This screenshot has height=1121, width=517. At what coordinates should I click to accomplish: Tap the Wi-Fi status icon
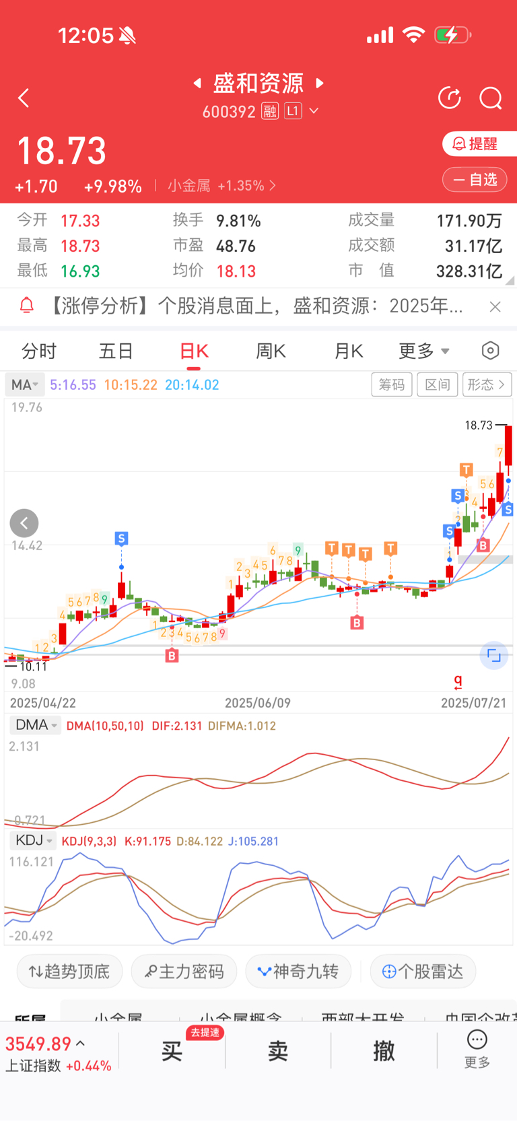click(413, 35)
